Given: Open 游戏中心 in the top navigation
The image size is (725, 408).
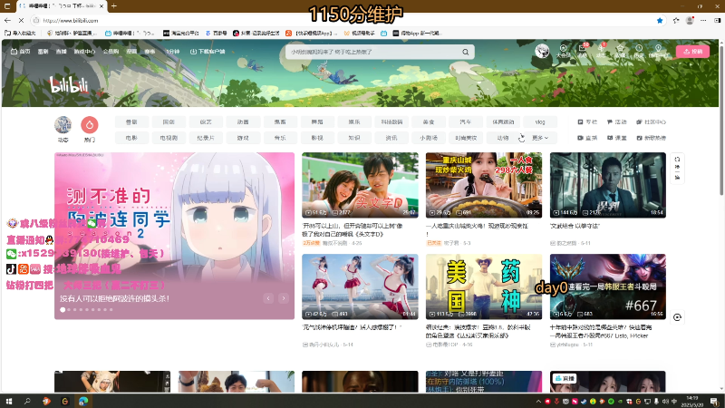Looking at the screenshot, I should [x=84, y=52].
